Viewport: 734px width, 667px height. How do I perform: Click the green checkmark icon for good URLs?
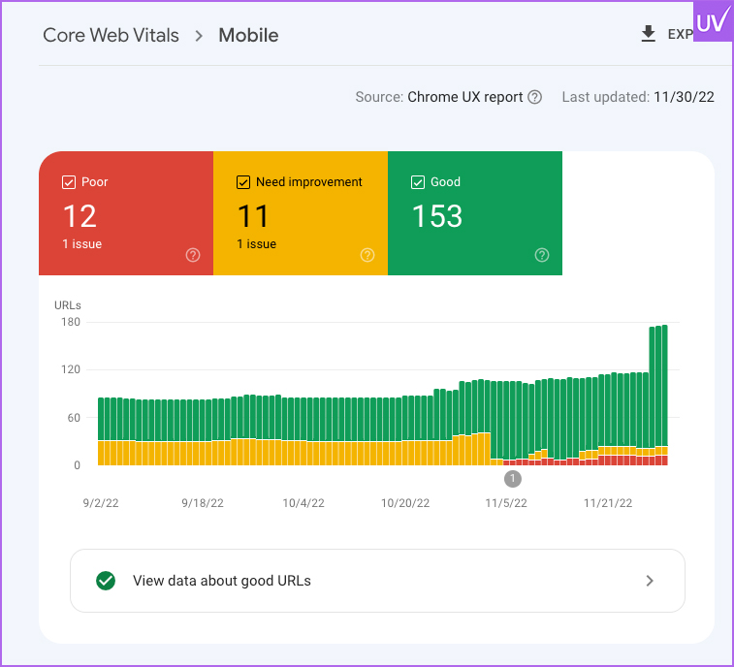click(106, 581)
